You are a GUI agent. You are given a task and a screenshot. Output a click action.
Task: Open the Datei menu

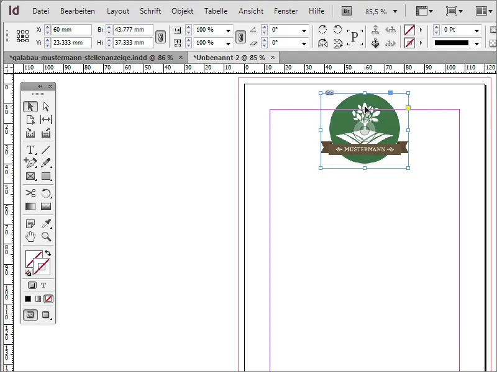click(40, 11)
